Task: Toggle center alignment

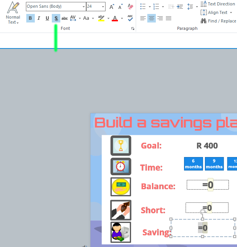Action: point(152,18)
